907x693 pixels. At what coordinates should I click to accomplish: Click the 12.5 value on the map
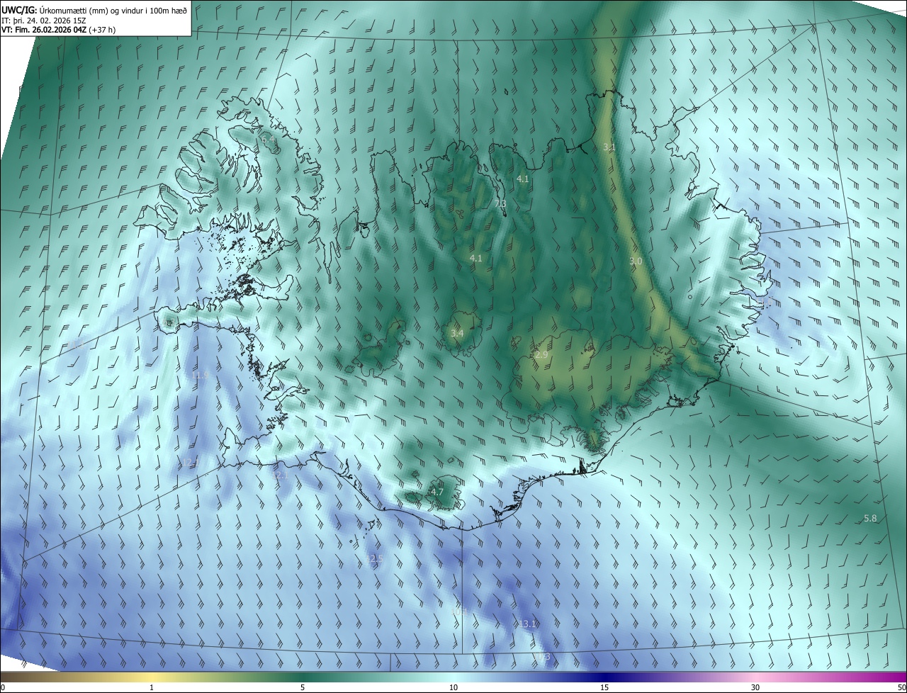point(375,559)
